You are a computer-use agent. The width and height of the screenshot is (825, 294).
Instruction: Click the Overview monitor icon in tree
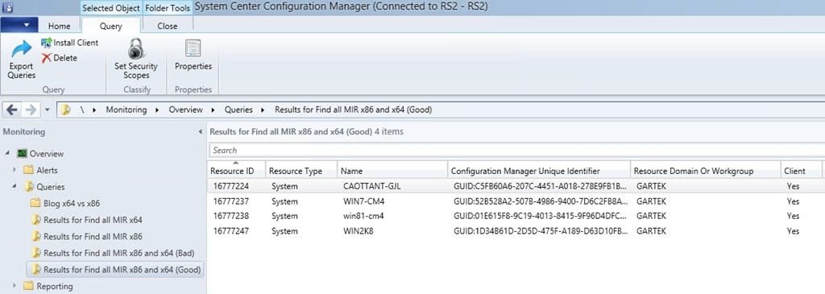click(x=22, y=154)
